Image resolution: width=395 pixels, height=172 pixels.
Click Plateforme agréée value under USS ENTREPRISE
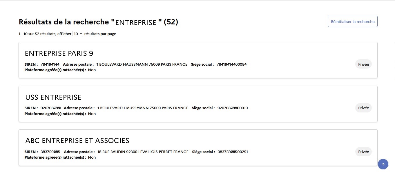(x=92, y=114)
